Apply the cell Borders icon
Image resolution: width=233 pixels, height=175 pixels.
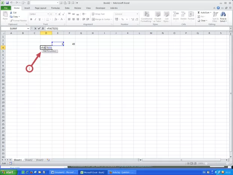[47, 19]
